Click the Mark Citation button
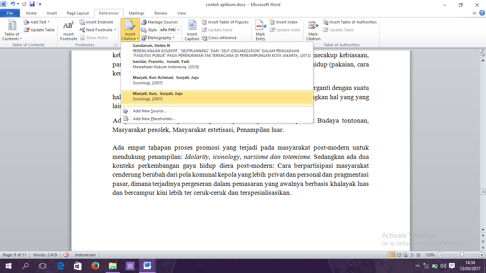 pos(313,30)
